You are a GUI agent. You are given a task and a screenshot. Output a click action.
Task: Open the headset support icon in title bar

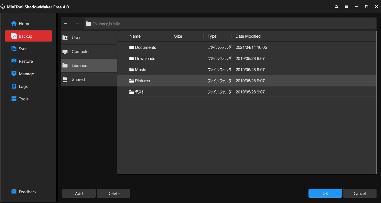pos(336,7)
